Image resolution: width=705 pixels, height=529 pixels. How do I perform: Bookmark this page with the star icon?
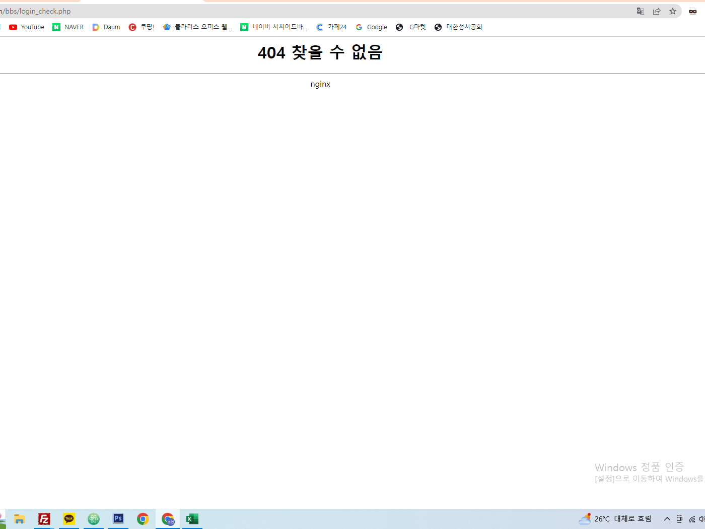point(673,11)
